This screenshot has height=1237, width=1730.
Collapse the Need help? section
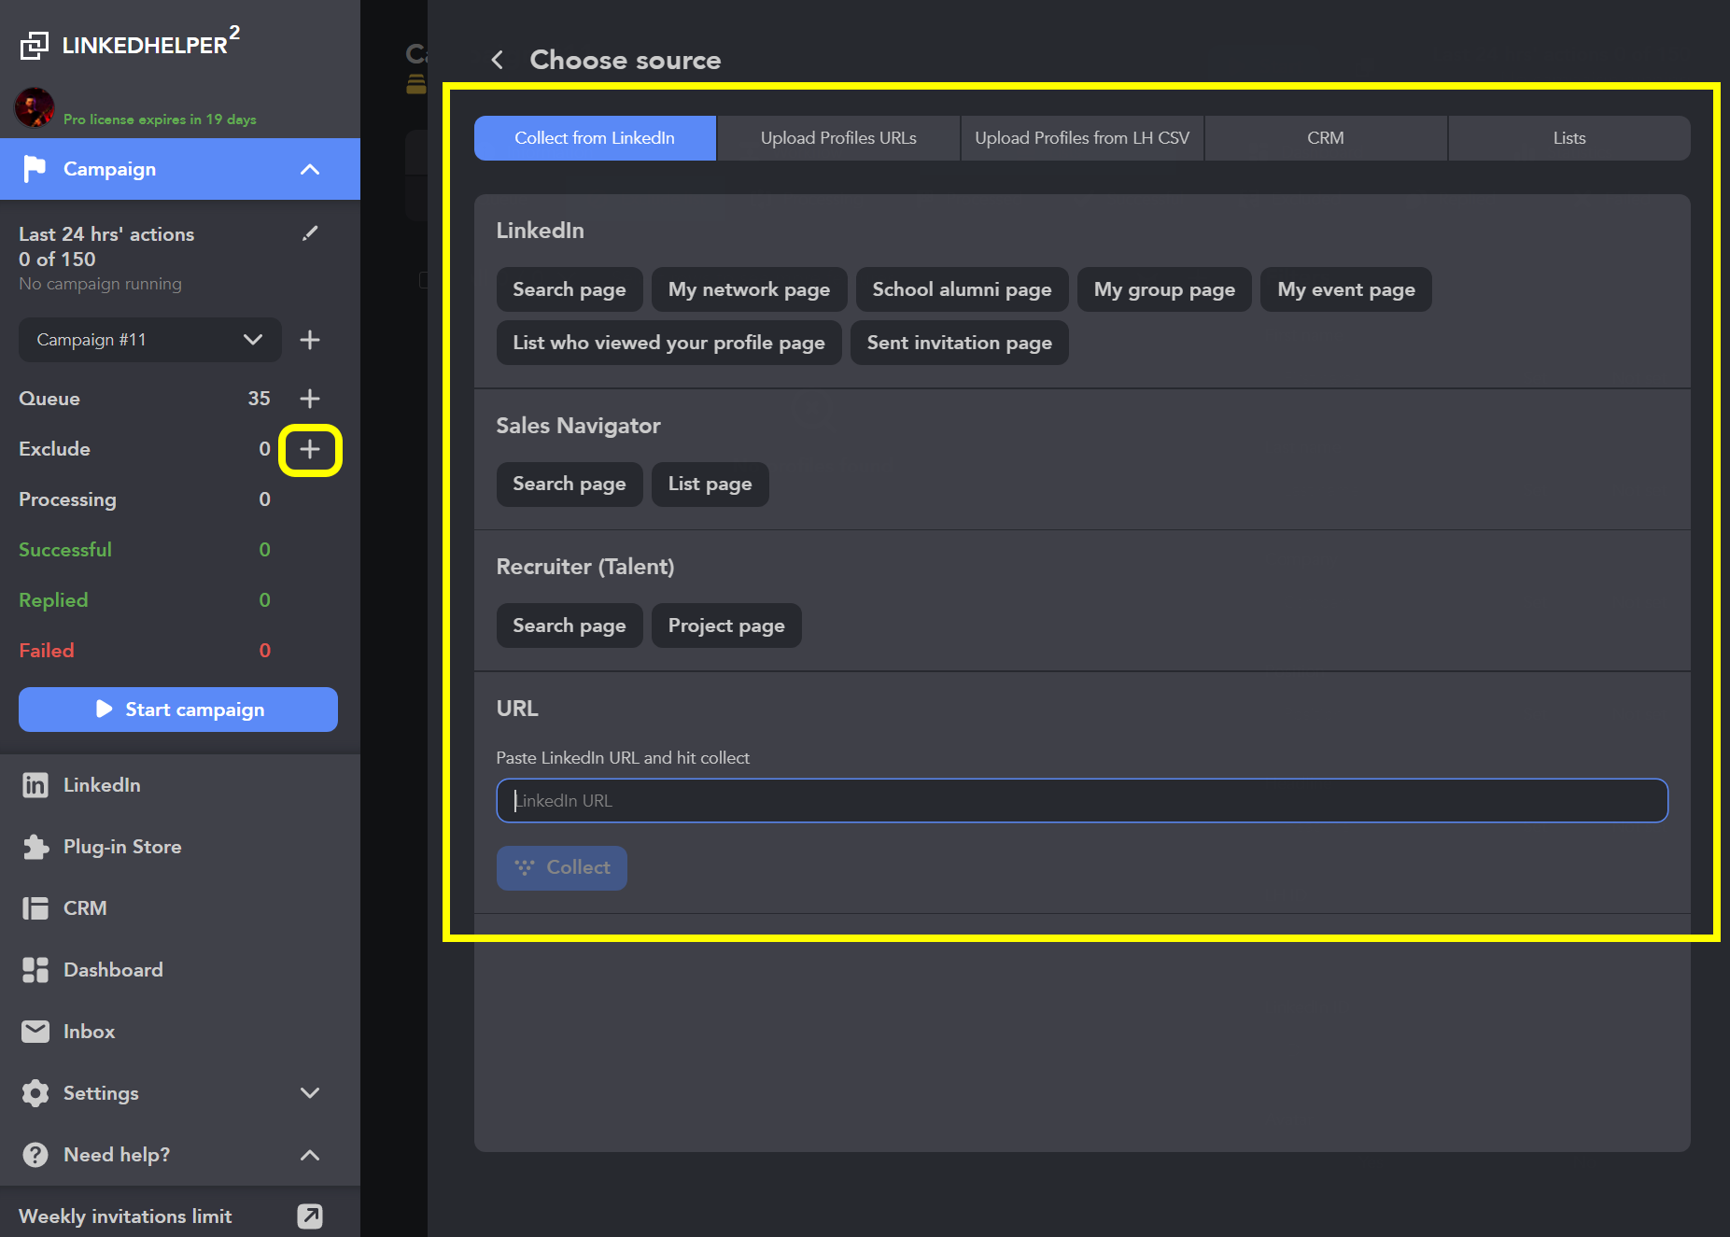point(310,1155)
